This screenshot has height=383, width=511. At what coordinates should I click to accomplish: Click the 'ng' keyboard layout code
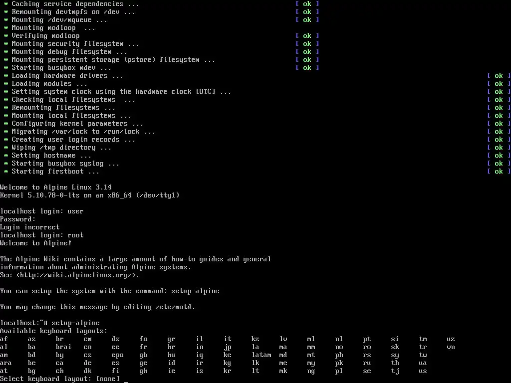[311, 371]
